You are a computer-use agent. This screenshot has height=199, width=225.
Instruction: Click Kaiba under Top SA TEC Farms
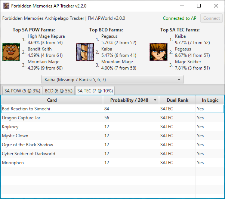click(192, 39)
